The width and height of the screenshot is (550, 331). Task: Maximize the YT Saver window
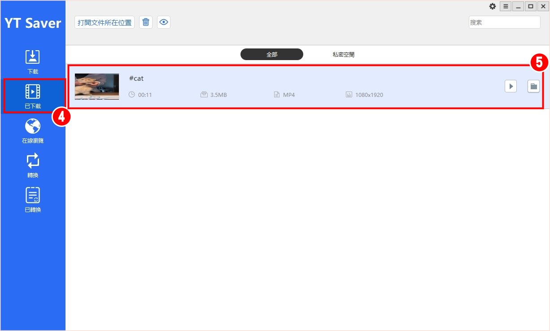click(531, 6)
